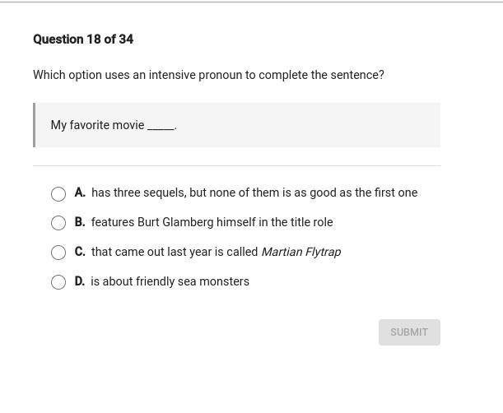Click the SUBMIT button
Screen dimensions: 503x413
tap(409, 332)
